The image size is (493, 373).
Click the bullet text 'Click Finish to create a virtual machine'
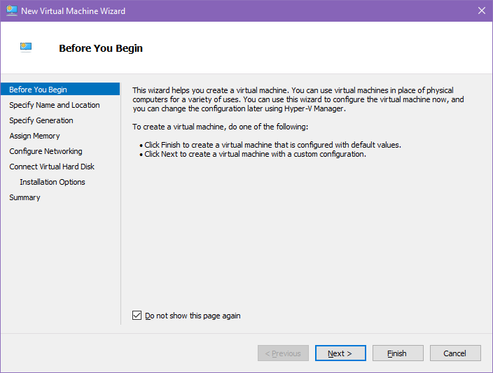272,145
